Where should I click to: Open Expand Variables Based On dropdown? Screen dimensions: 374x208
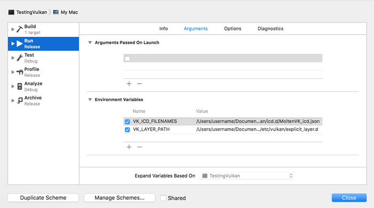(246, 176)
